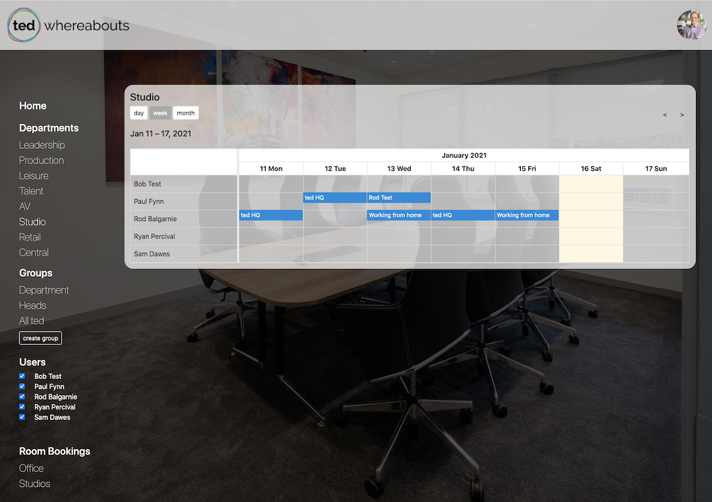The image size is (712, 502).
Task: Switch to day view
Action: point(138,113)
